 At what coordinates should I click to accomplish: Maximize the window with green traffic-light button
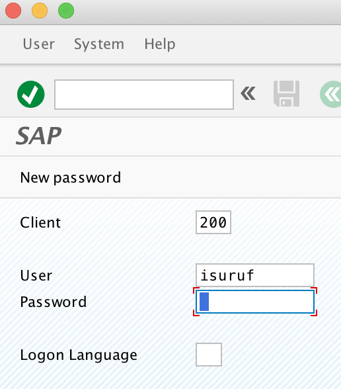click(x=66, y=11)
